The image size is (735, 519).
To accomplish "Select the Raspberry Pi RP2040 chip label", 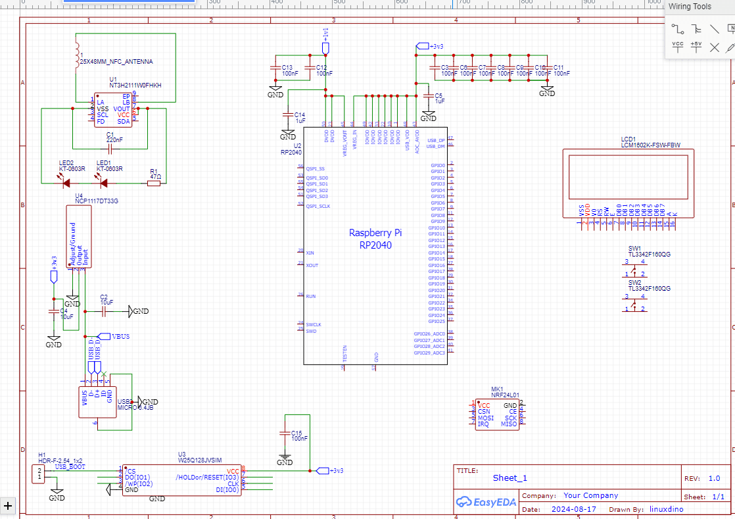I will (375, 239).
